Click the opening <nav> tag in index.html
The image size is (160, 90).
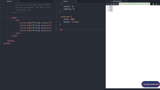[x=14, y=18]
